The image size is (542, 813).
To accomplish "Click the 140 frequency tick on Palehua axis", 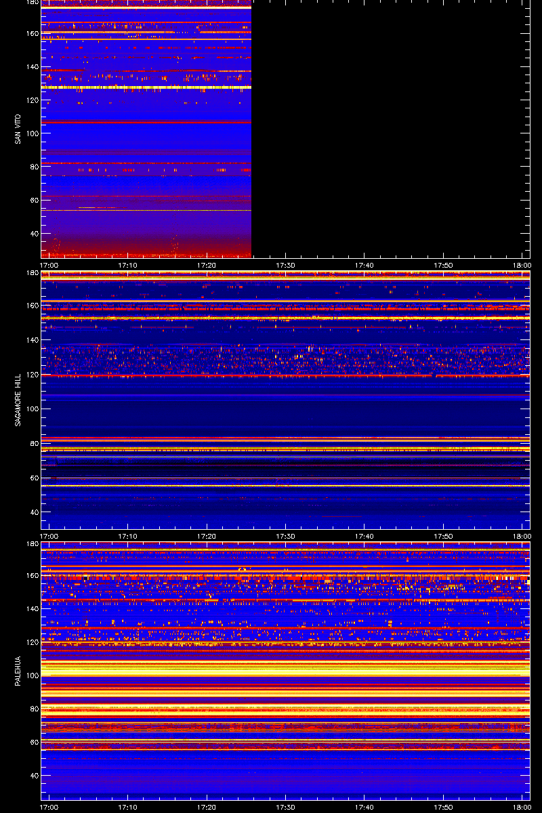I will 32,609.
